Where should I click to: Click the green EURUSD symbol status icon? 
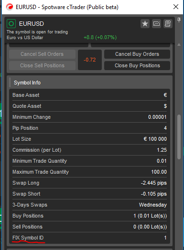(x=11, y=24)
